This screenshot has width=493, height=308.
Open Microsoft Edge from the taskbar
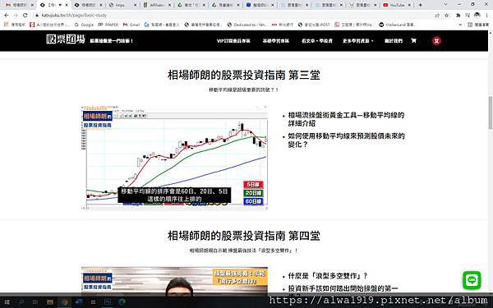[x=122, y=302]
